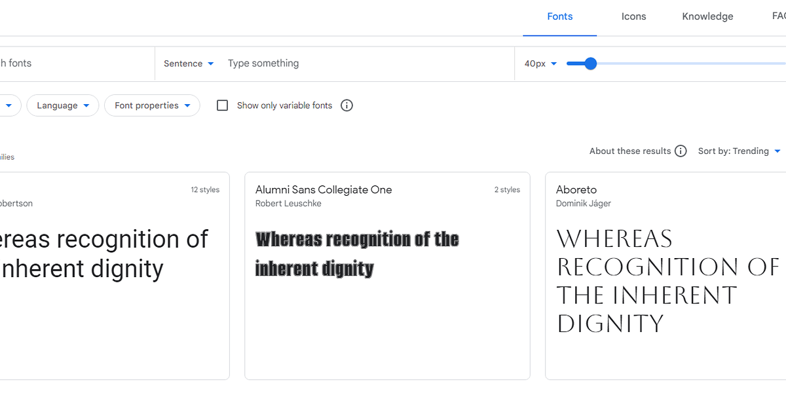Screen dimensions: 786x393
Task: Open the variable fonts info icon
Action: coord(347,105)
